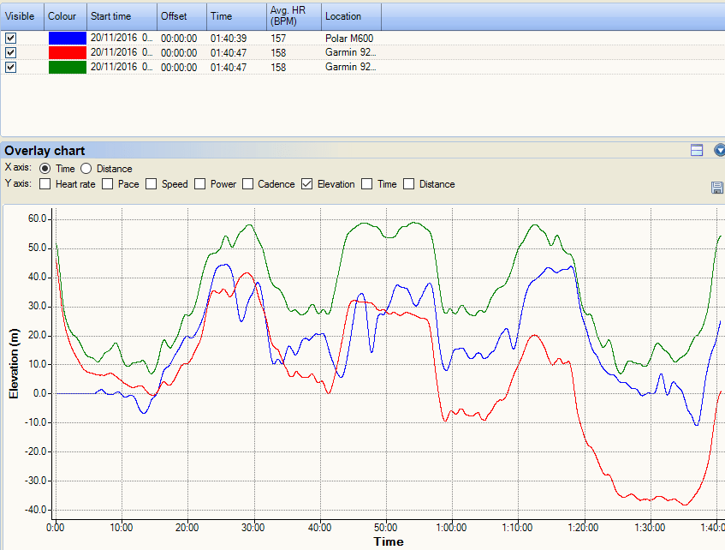Click the split view layout icon
This screenshot has width=725, height=550.
coord(696,149)
